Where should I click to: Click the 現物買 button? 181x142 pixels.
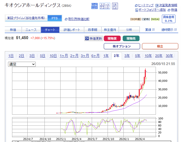(112, 38)
